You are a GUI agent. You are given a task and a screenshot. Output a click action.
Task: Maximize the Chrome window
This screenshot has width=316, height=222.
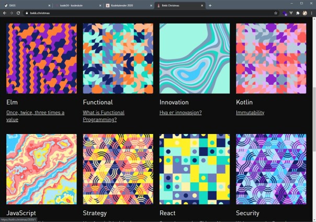coord(301,3)
